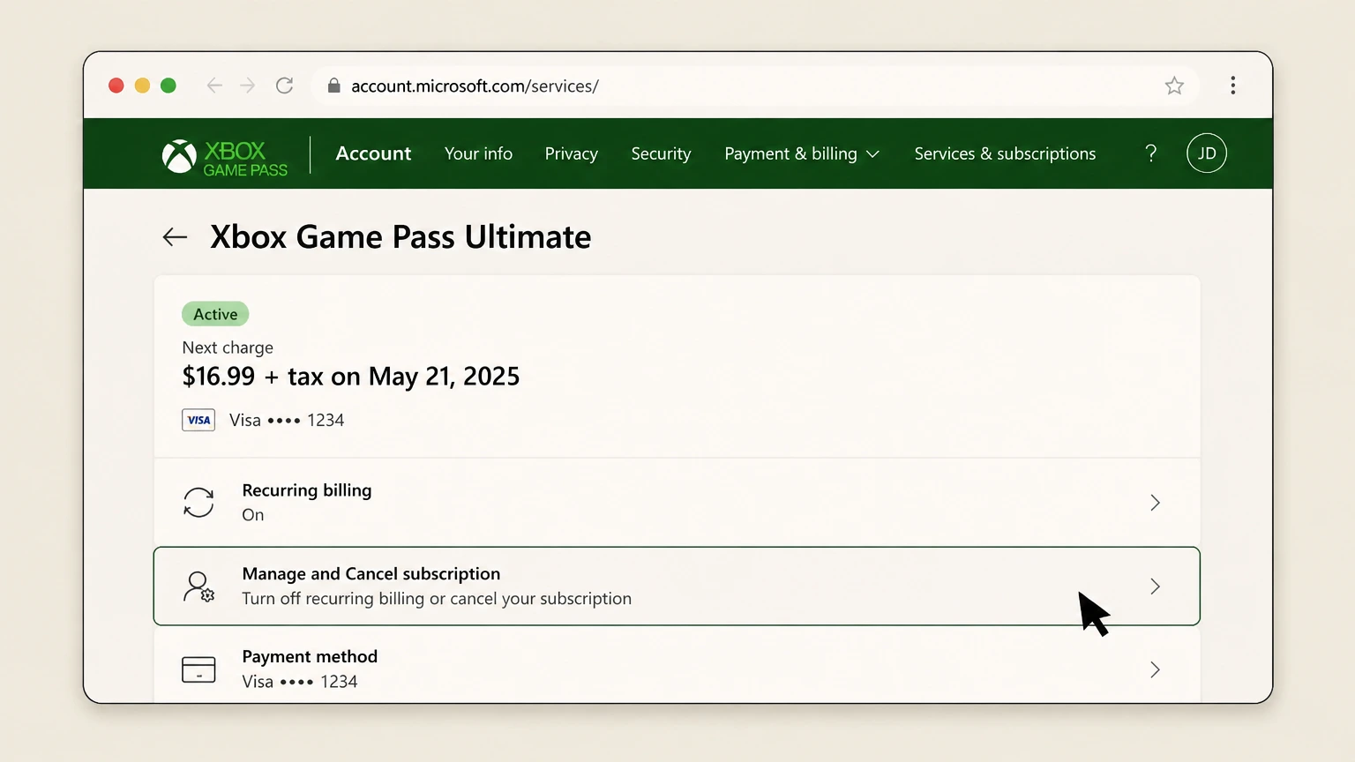
Task: Open Payment method row chevron
Action: click(1155, 669)
